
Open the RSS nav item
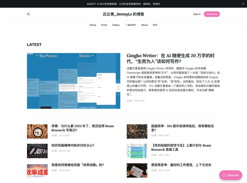tap(155, 25)
